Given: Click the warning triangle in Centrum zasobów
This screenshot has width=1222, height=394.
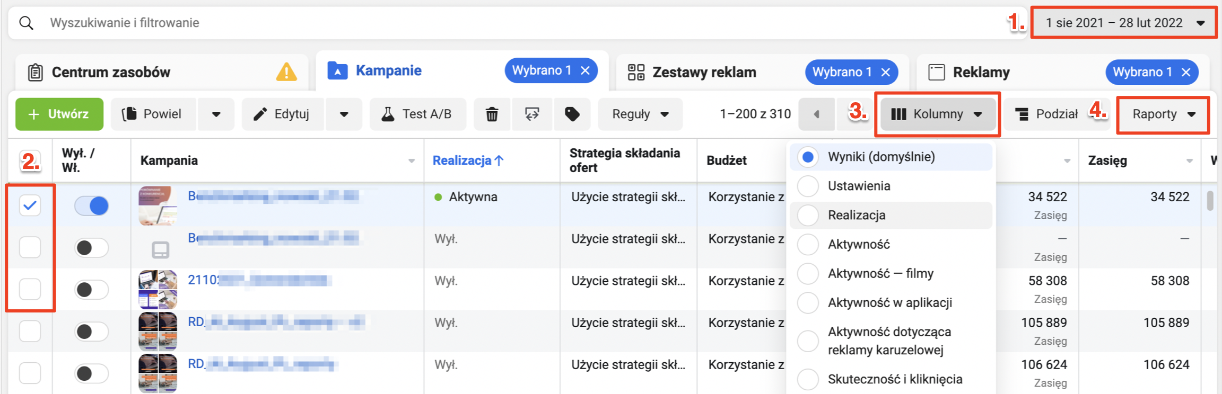Looking at the screenshot, I should point(286,72).
